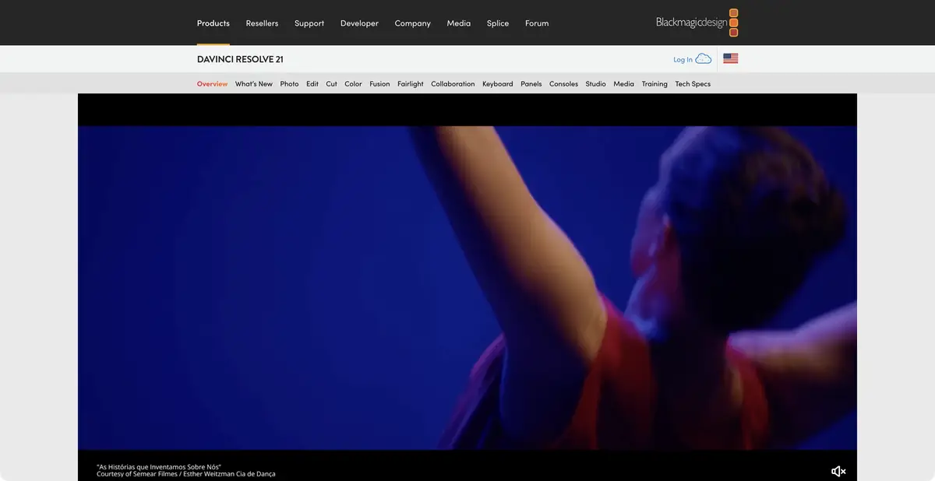Screen dimensions: 935x481
Task: Switch to the What's New tab
Action: 254,84
